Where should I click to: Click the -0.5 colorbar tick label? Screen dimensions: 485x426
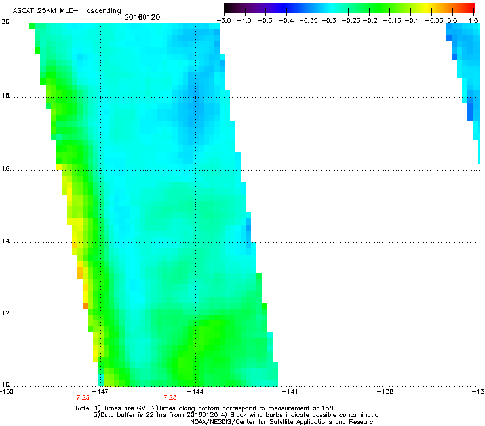click(265, 21)
